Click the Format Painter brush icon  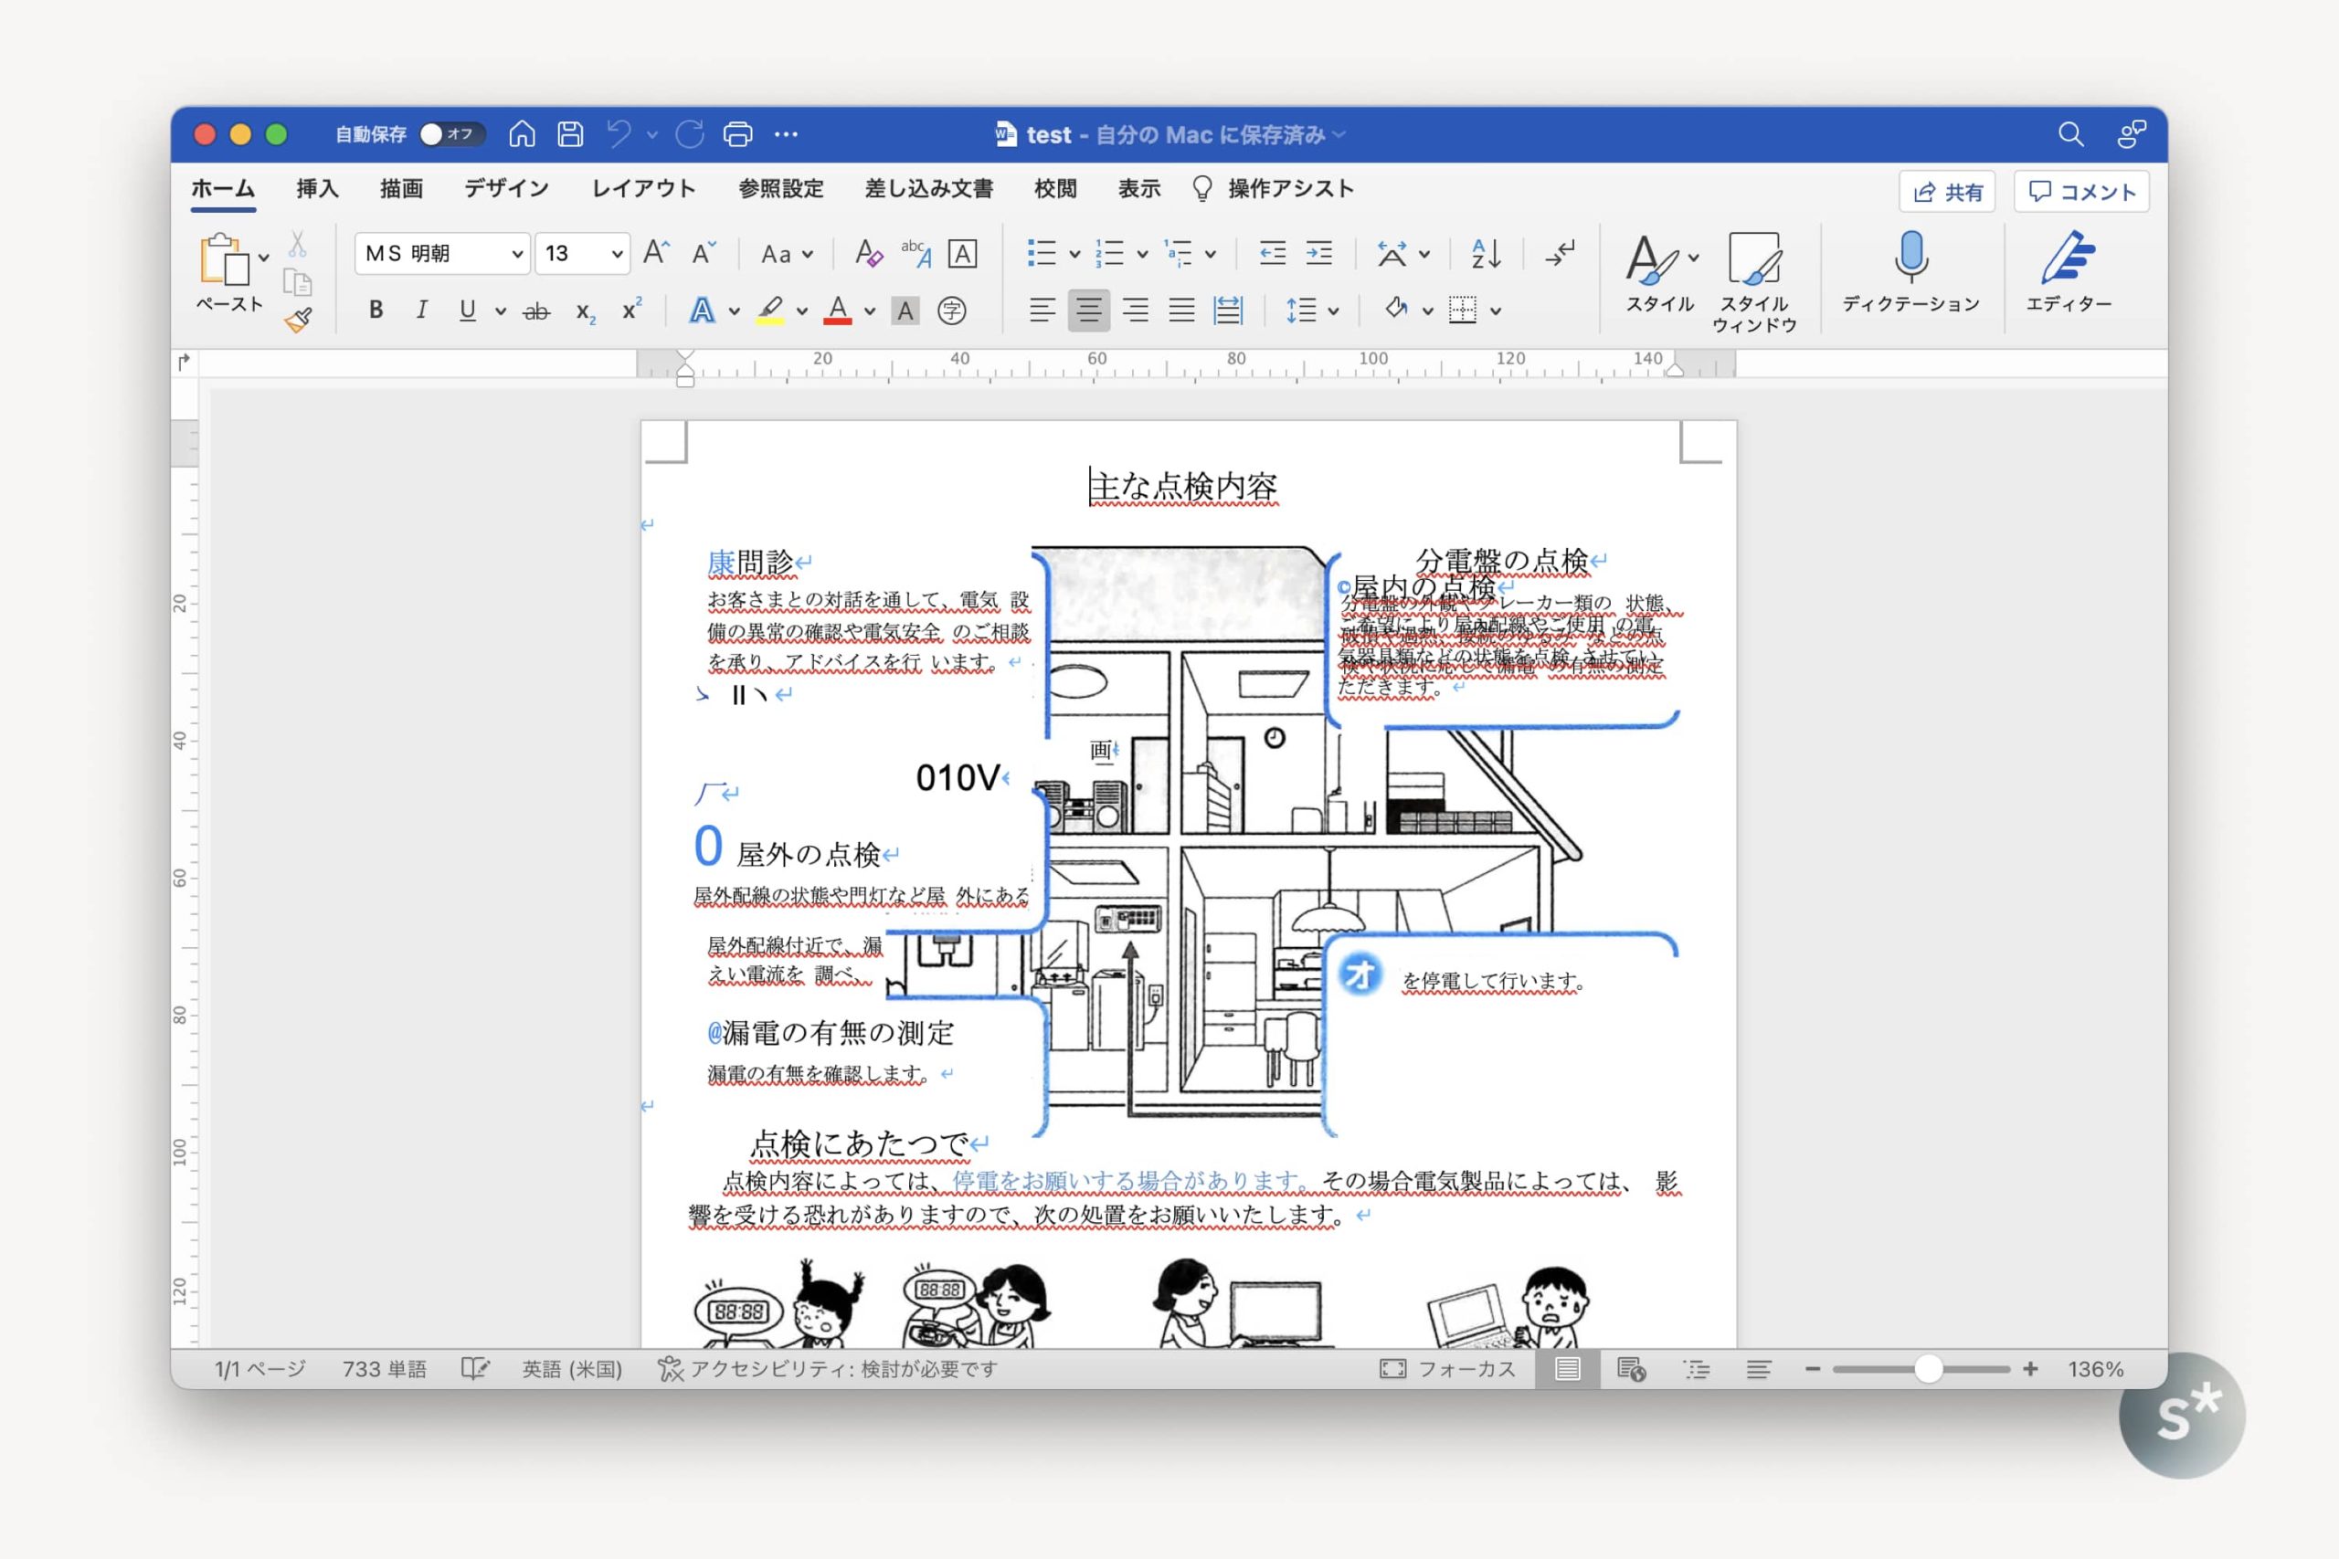click(x=297, y=321)
